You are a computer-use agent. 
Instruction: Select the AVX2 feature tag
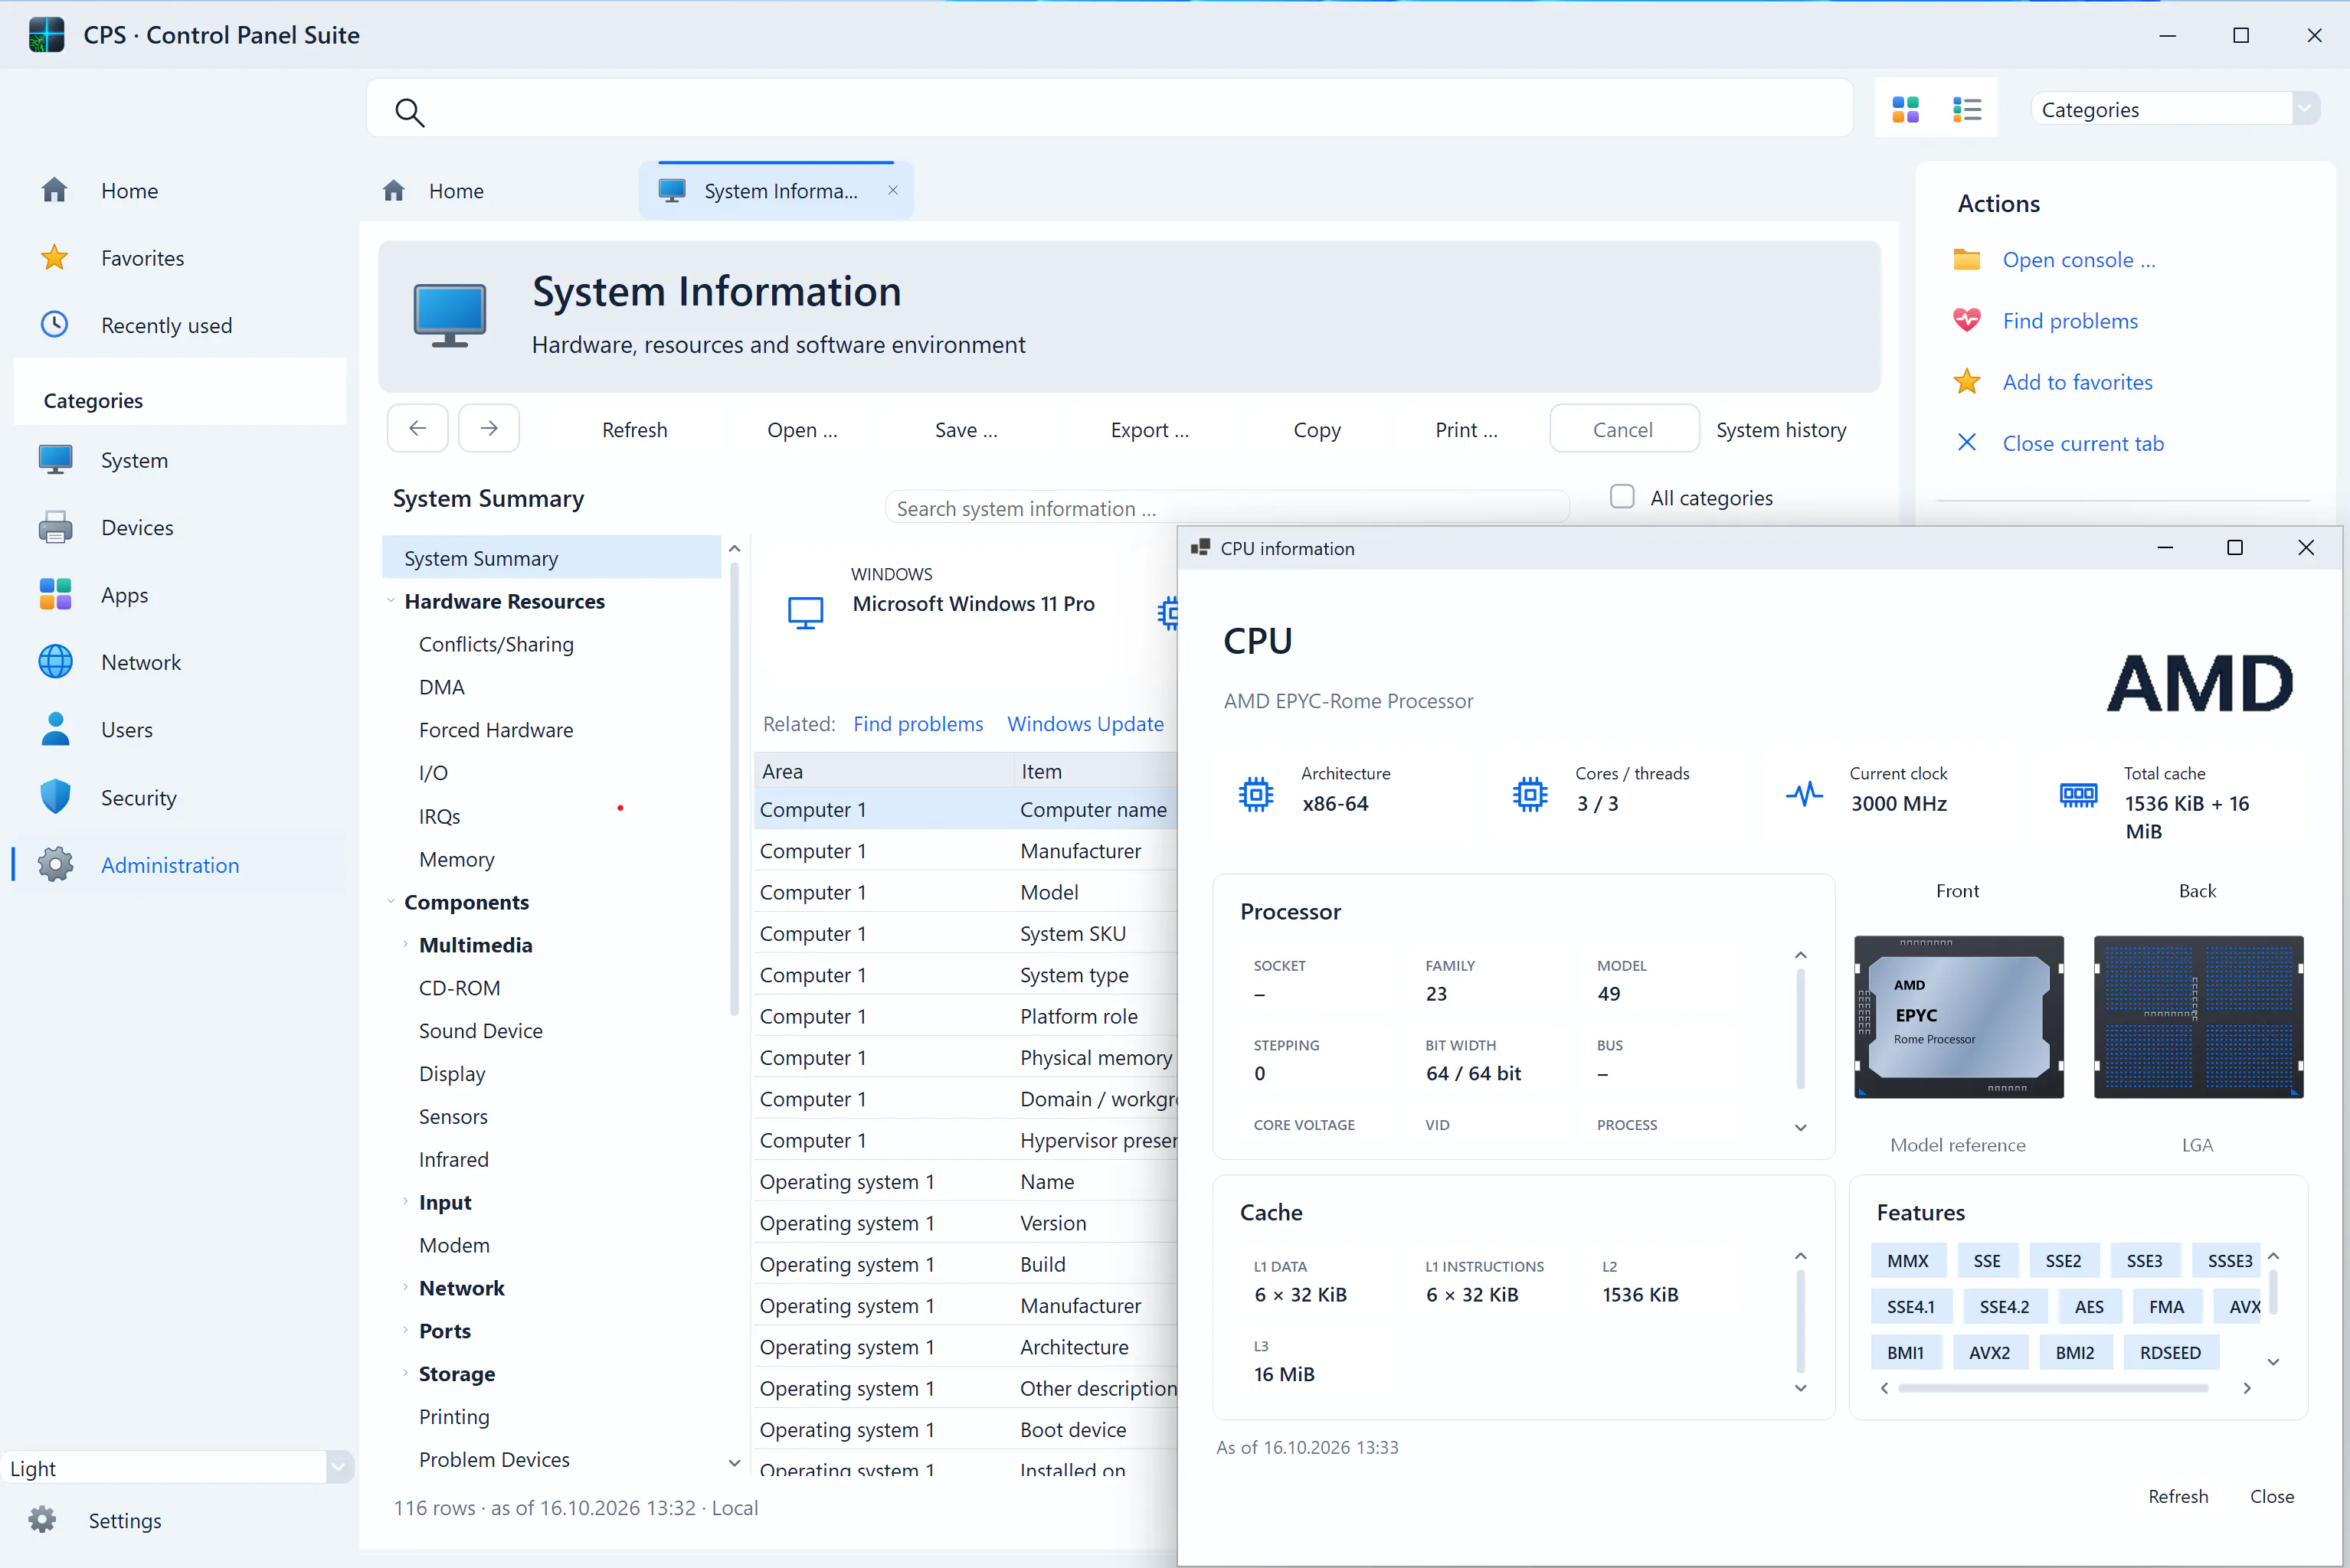(x=1989, y=1352)
